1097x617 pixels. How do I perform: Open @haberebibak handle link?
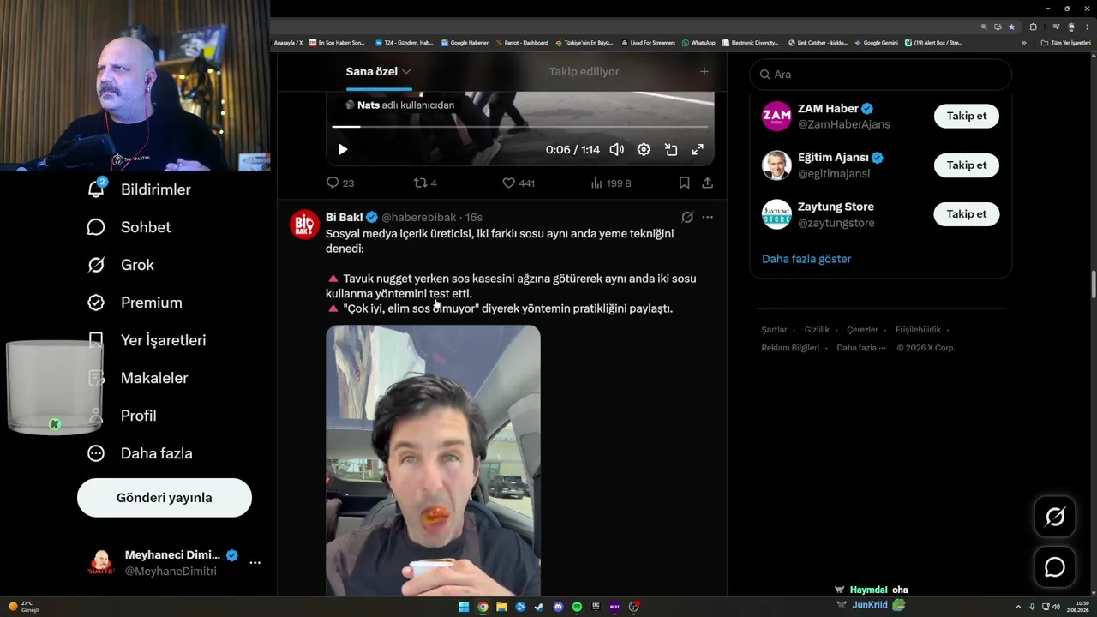(x=418, y=218)
